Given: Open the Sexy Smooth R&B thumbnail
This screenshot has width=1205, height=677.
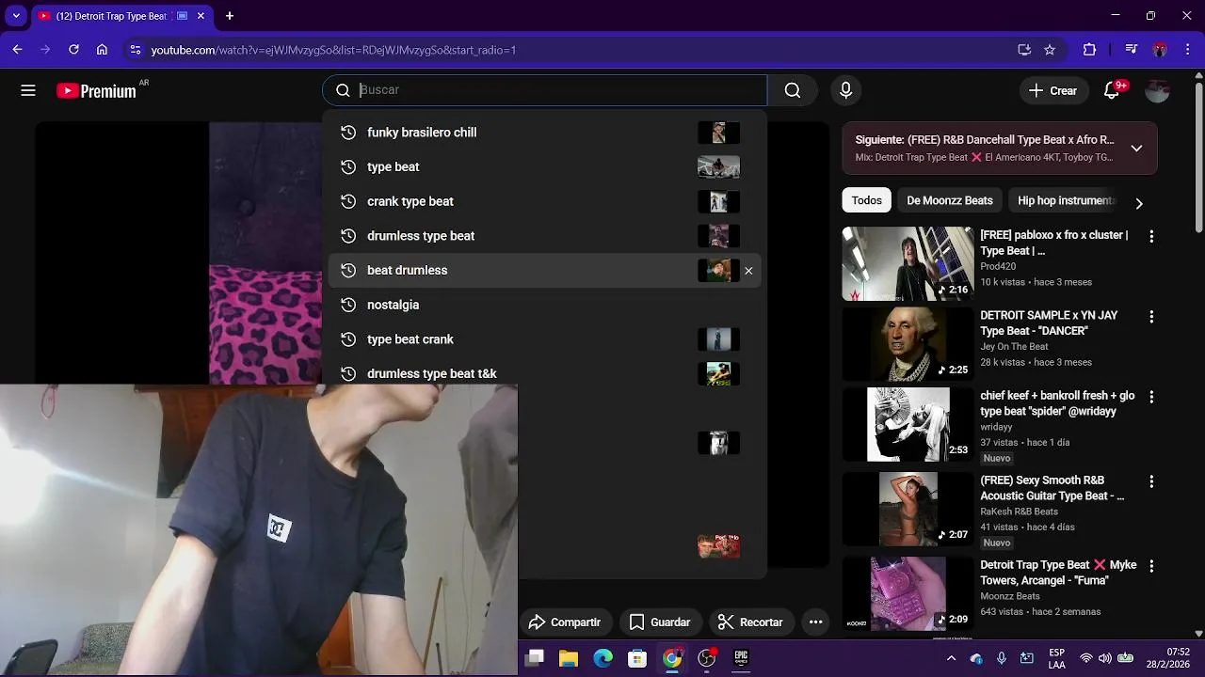Looking at the screenshot, I should [x=908, y=509].
